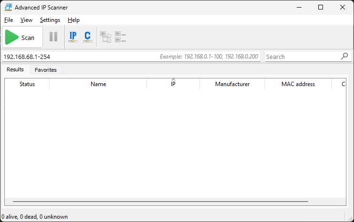
Task: Open the Help menu
Action: [73, 20]
